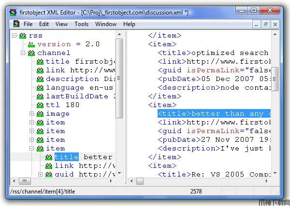Click text pane vertical scrollbar down arrow
Screen dimensions: 290x206
coord(275,173)
